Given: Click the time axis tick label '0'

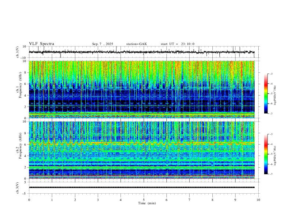Looking at the screenshot, I should pos(29,200).
